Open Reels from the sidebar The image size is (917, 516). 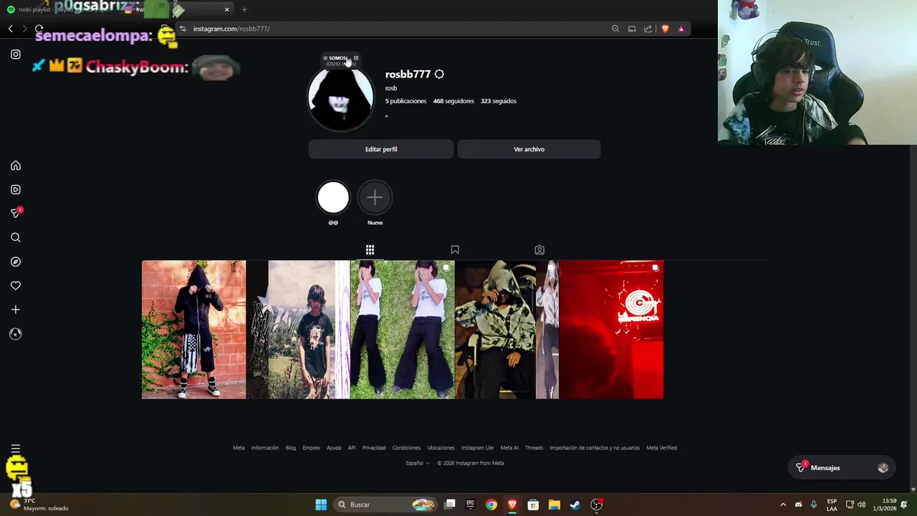tap(16, 190)
